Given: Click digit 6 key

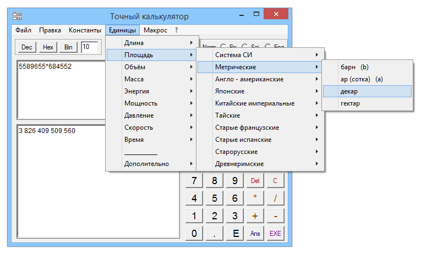Looking at the screenshot, I should pyautogui.click(x=235, y=198).
